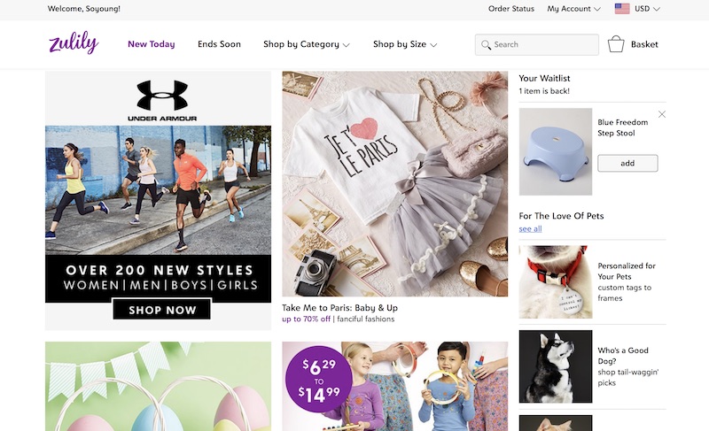Open the kids pajamas $6.29 to $14.99 banner
The height and width of the screenshot is (431, 709).
pyautogui.click(x=394, y=387)
